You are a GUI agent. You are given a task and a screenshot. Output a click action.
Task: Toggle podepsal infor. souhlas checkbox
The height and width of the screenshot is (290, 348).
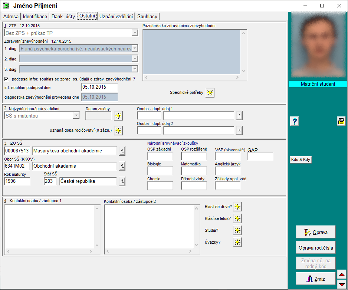(x=7, y=79)
